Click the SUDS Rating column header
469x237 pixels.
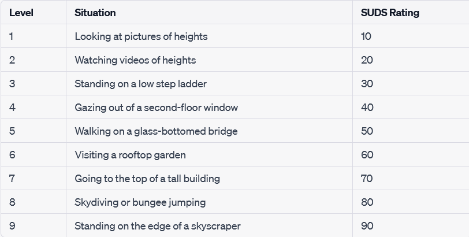click(x=390, y=13)
